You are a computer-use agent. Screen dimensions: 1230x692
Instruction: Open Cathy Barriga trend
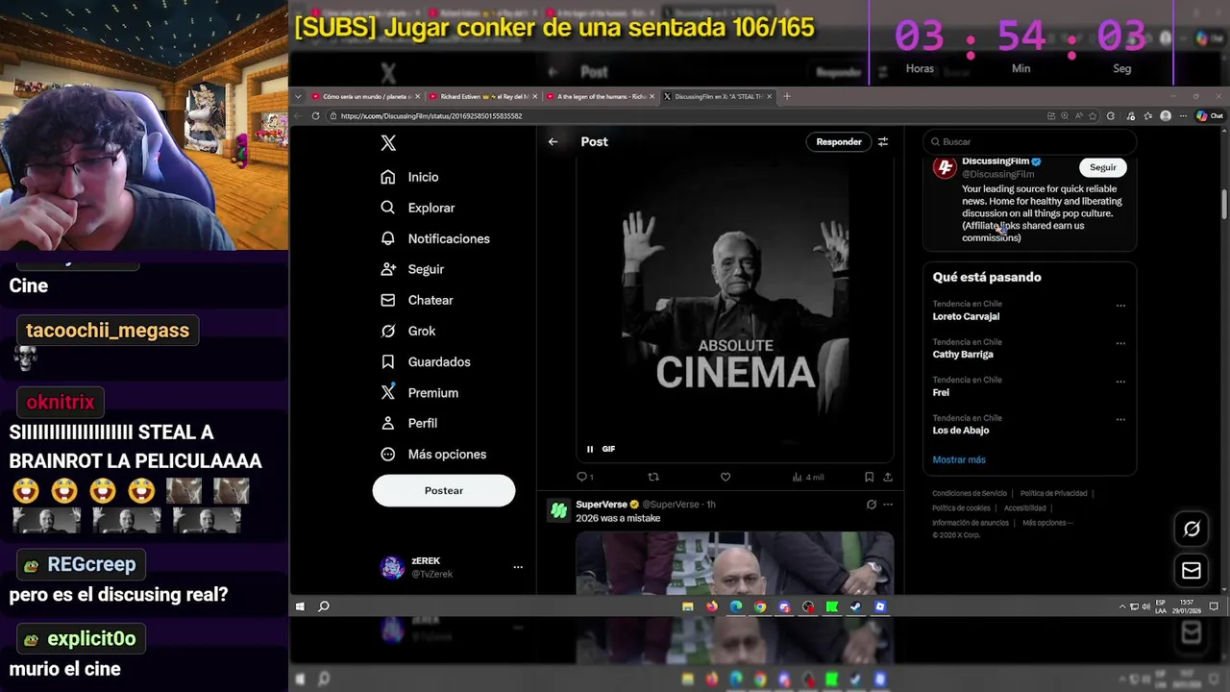tap(963, 355)
